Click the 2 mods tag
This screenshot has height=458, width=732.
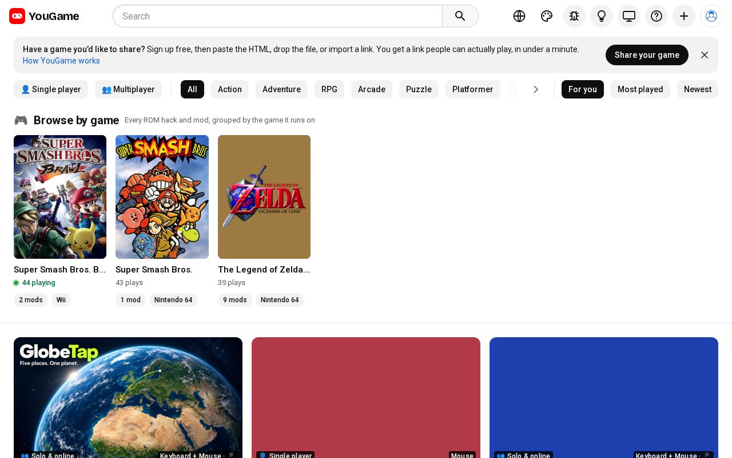31,300
